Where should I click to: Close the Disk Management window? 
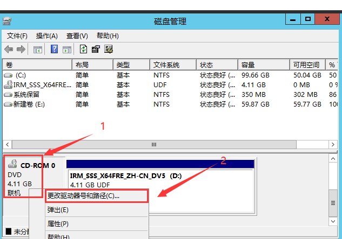327,19
